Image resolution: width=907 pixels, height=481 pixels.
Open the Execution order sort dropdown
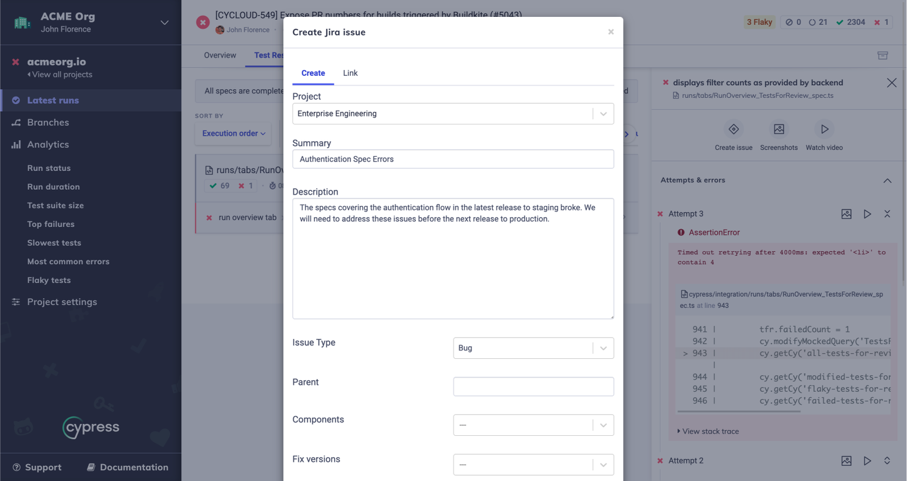233,133
